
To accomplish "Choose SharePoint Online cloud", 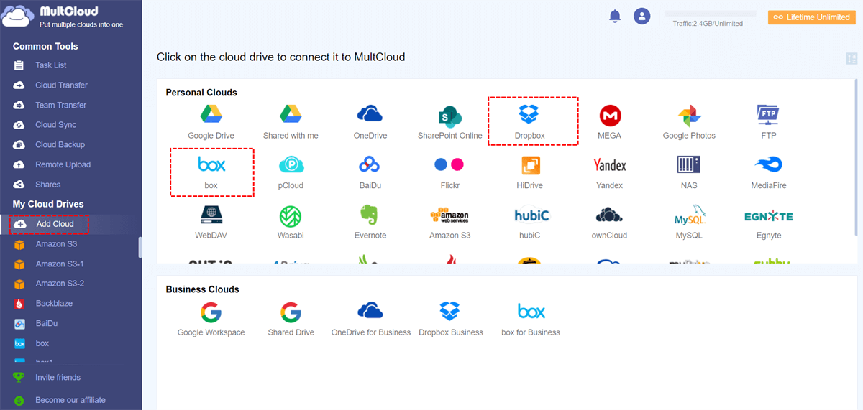I will tap(450, 121).
